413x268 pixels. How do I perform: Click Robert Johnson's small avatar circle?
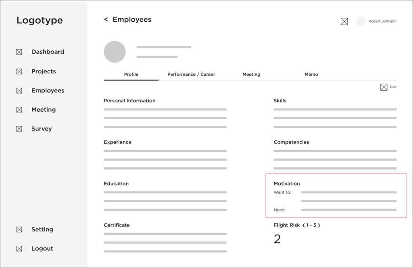pyautogui.click(x=361, y=21)
